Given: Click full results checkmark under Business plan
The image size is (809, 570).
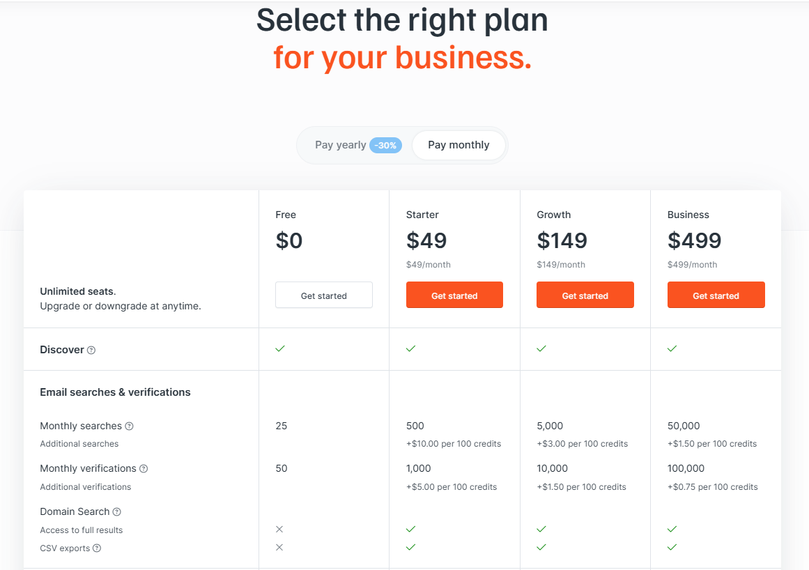Looking at the screenshot, I should [x=672, y=530].
